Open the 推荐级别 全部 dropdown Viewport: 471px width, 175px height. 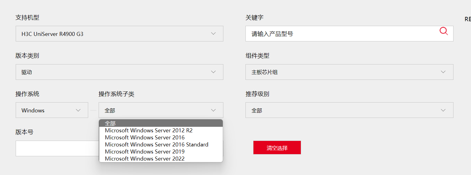[349, 110]
